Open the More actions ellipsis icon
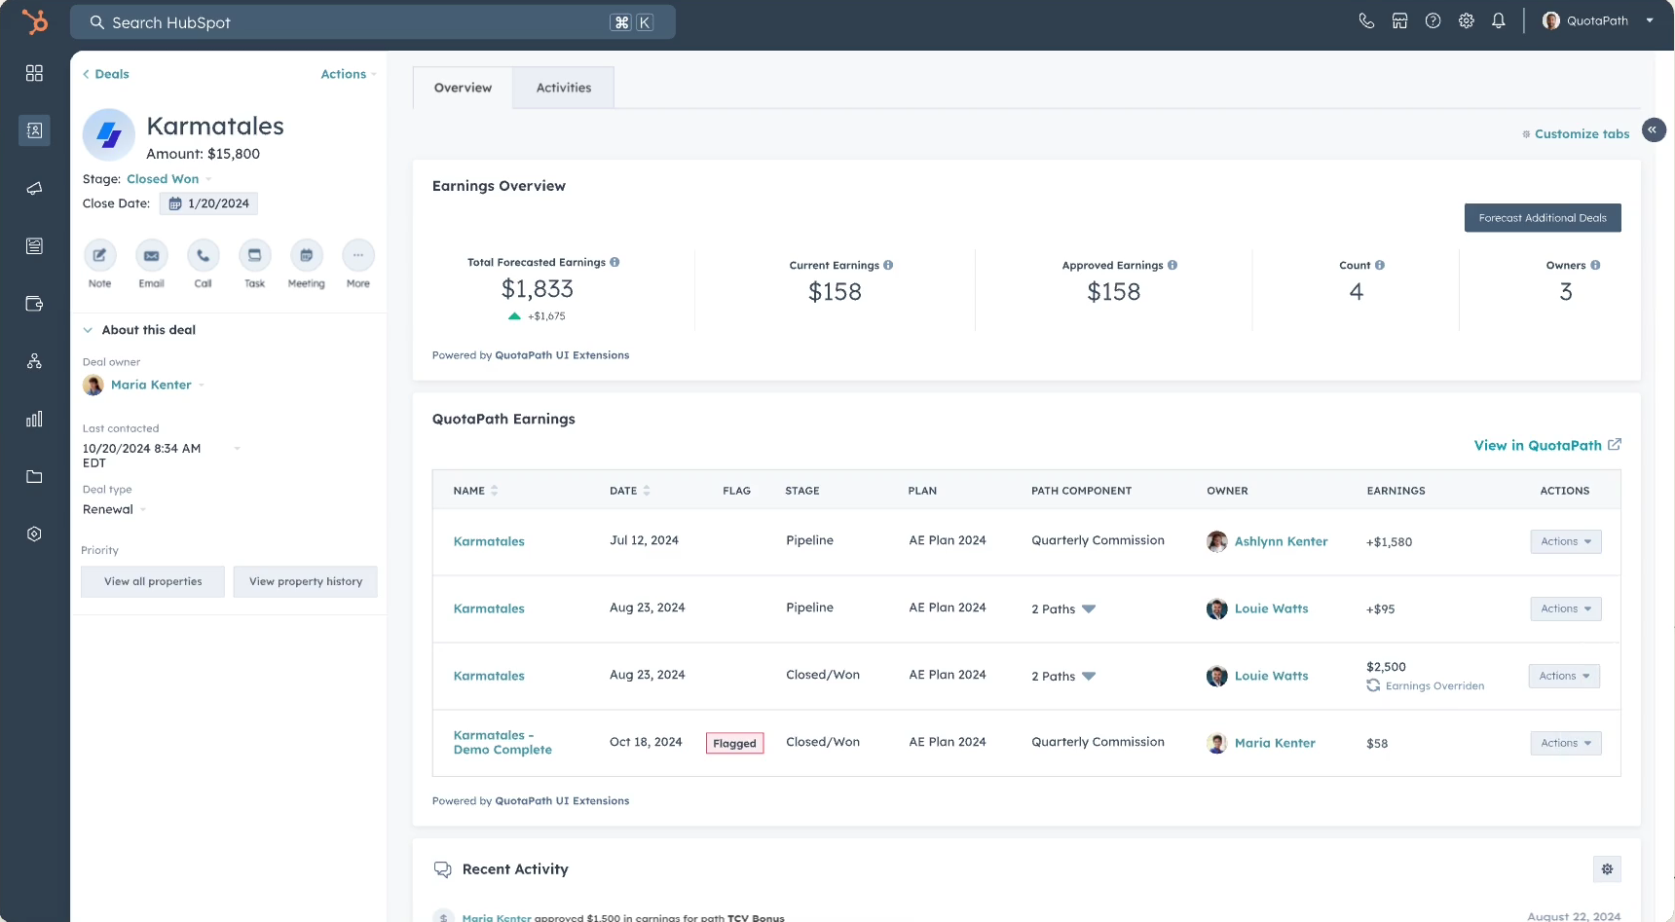Screen dimensions: 1675x922 pyautogui.click(x=358, y=255)
